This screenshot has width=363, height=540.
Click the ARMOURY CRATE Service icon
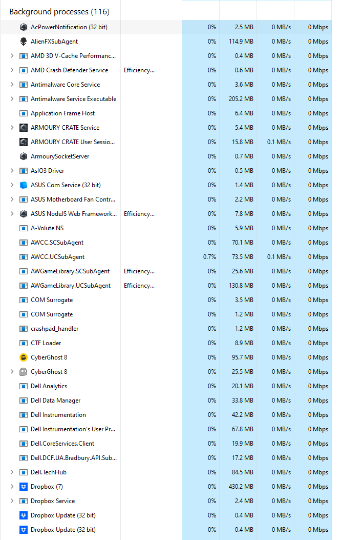pos(24,128)
